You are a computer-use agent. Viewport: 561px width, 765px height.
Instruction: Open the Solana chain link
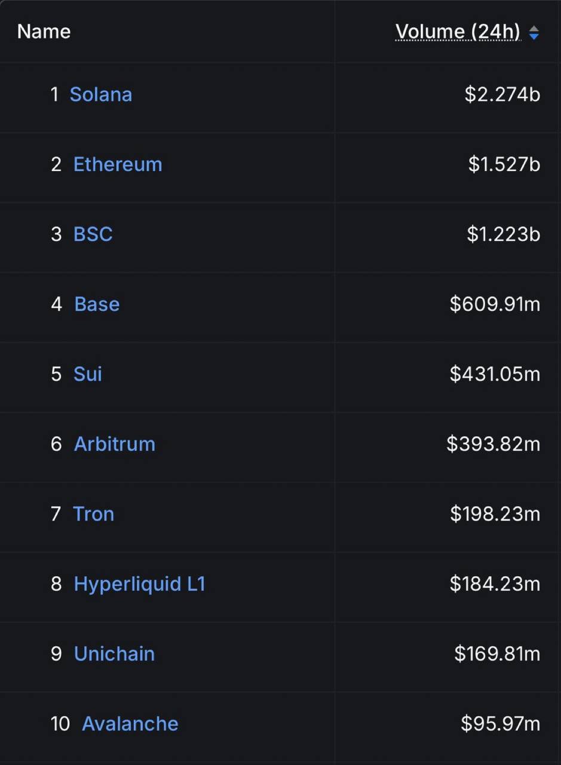coord(101,94)
